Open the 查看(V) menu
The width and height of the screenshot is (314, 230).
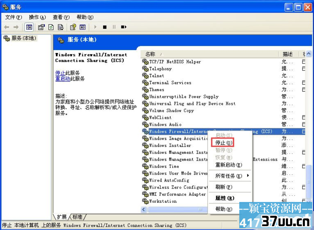[61, 18]
